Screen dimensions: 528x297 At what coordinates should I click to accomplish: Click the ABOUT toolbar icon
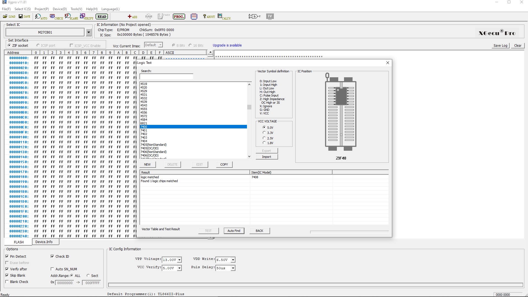coord(209,16)
